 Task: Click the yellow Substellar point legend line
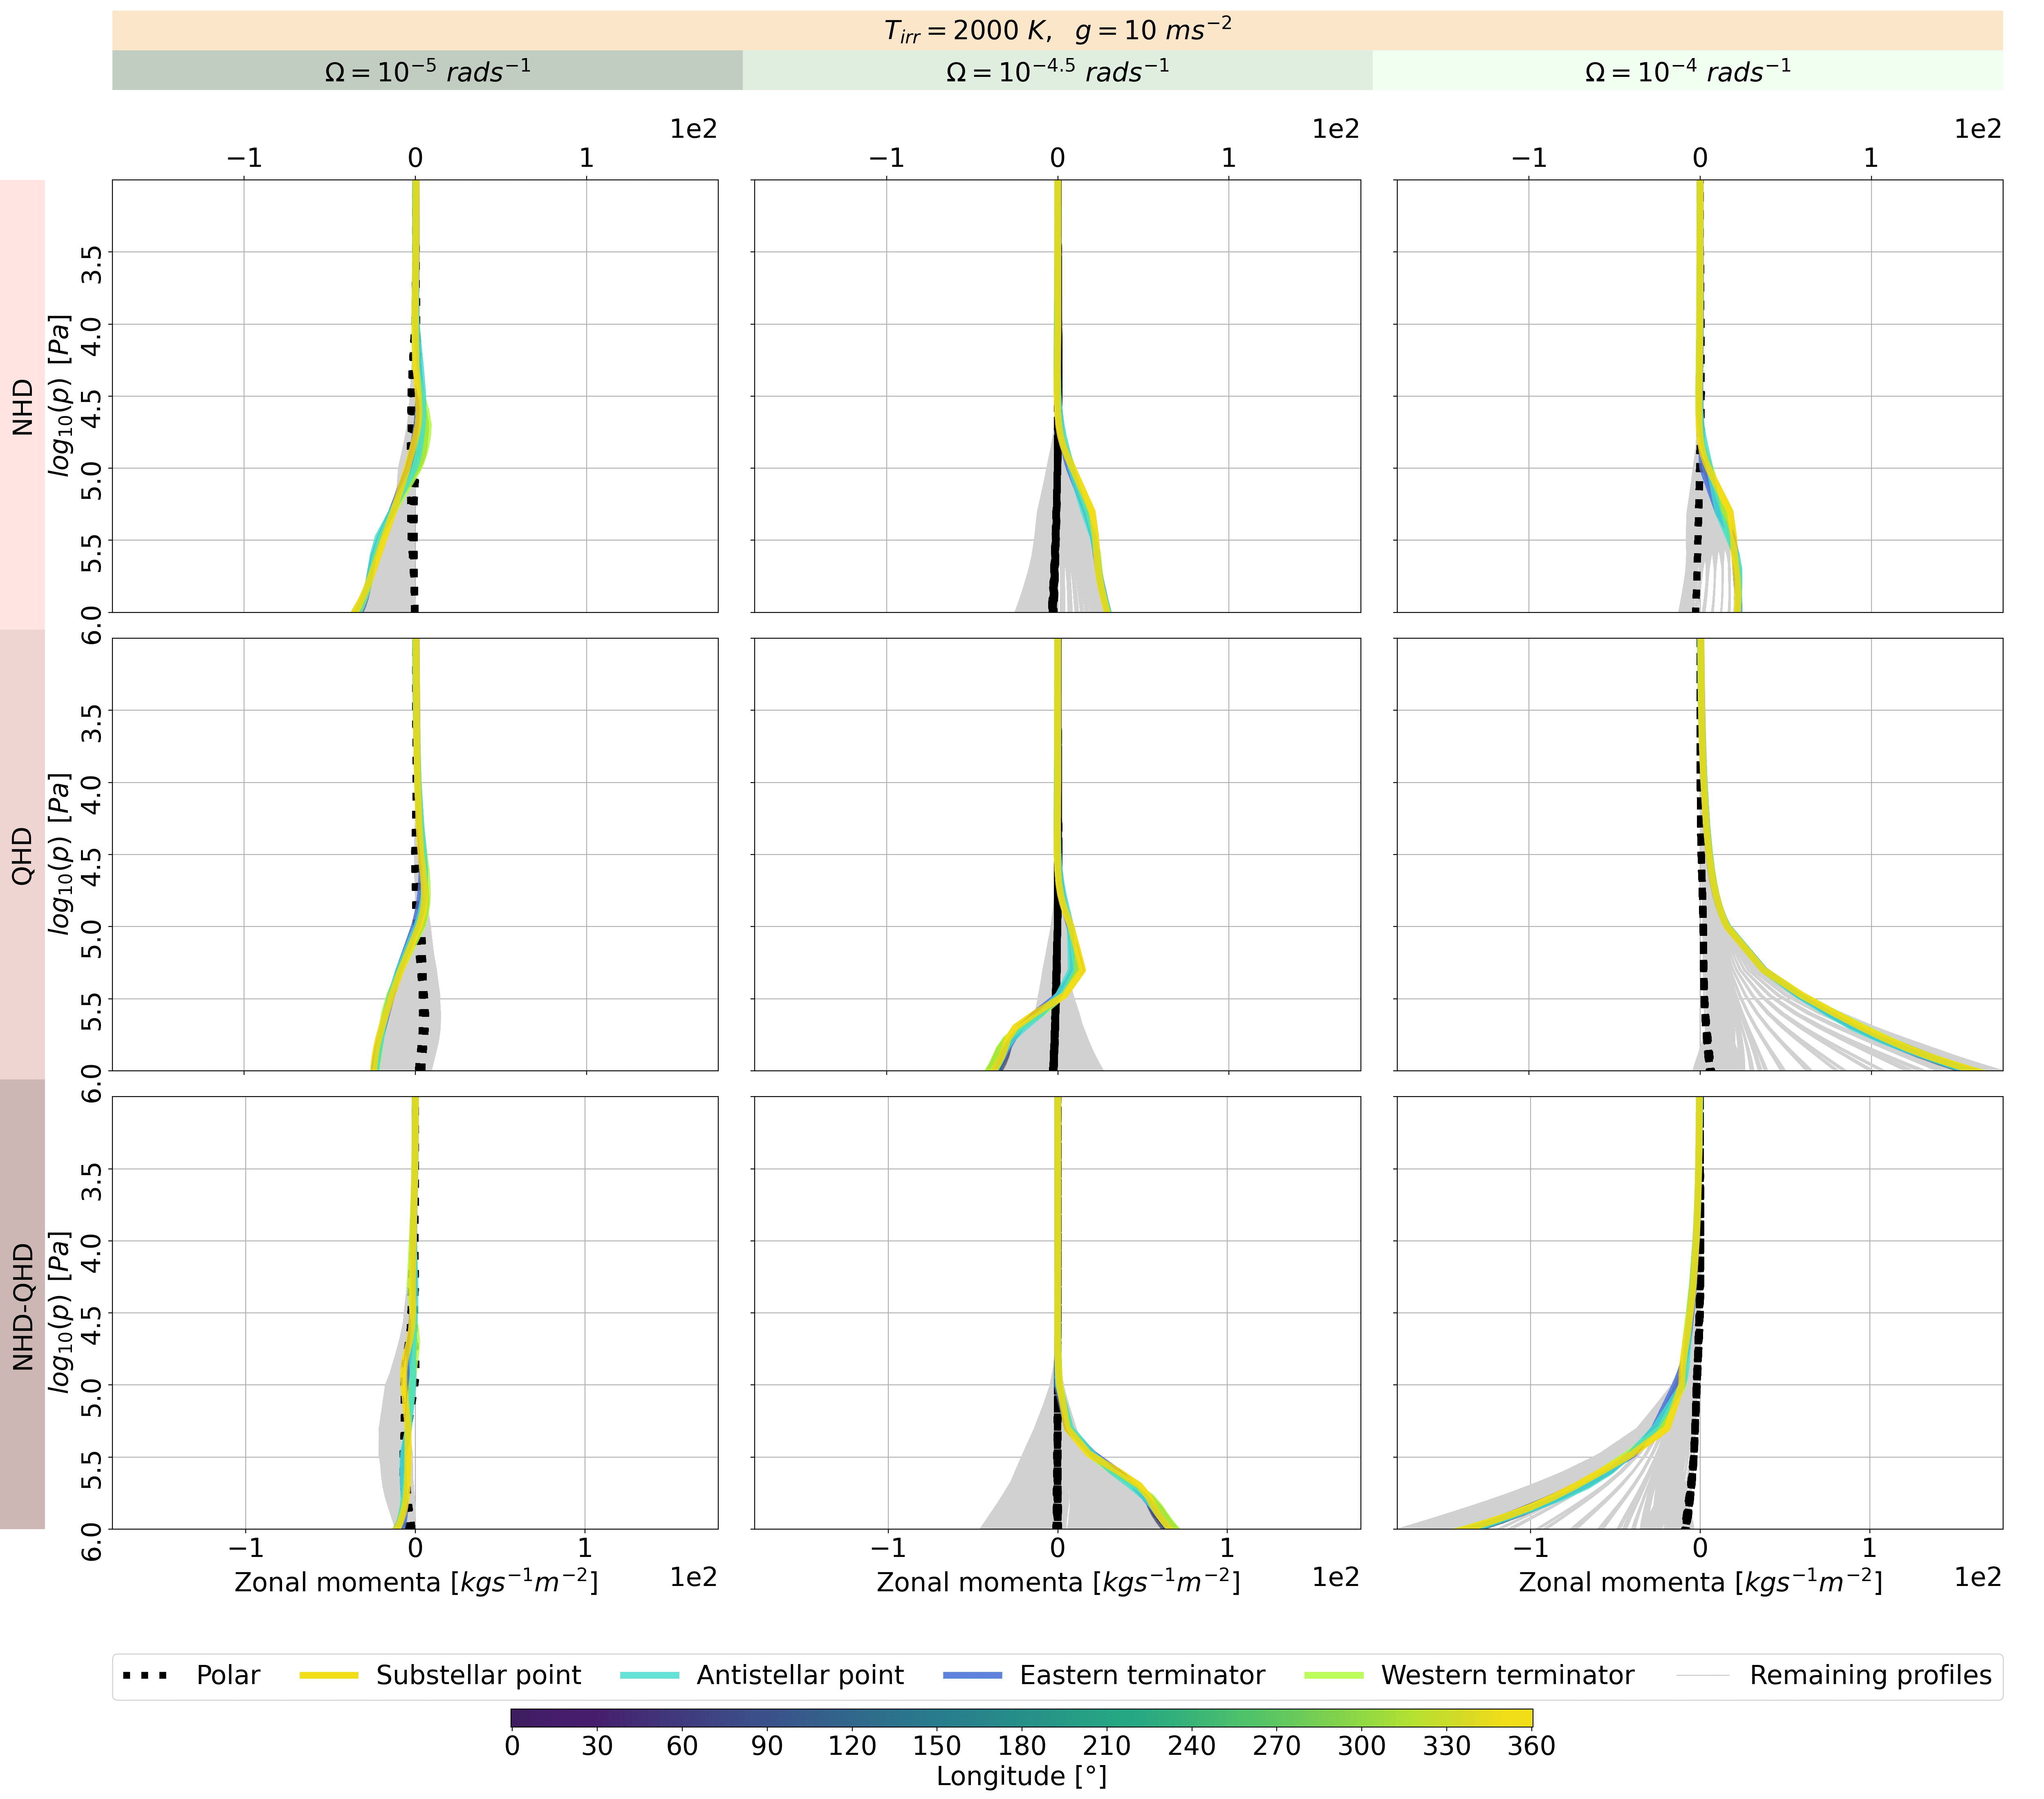click(329, 1675)
